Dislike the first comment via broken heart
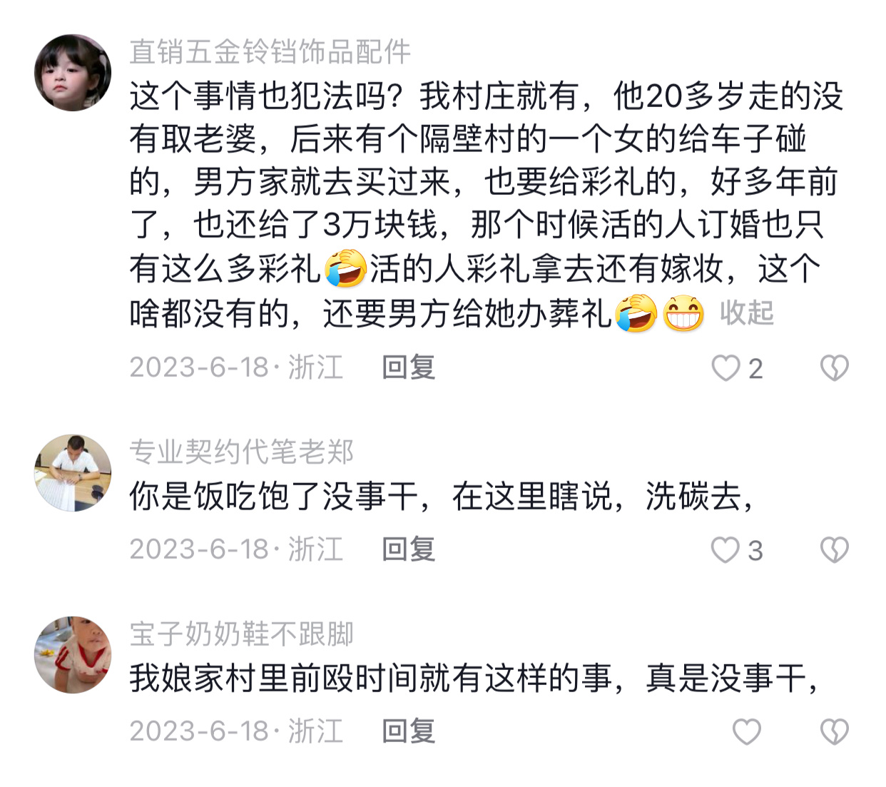The height and width of the screenshot is (787, 886). (834, 368)
